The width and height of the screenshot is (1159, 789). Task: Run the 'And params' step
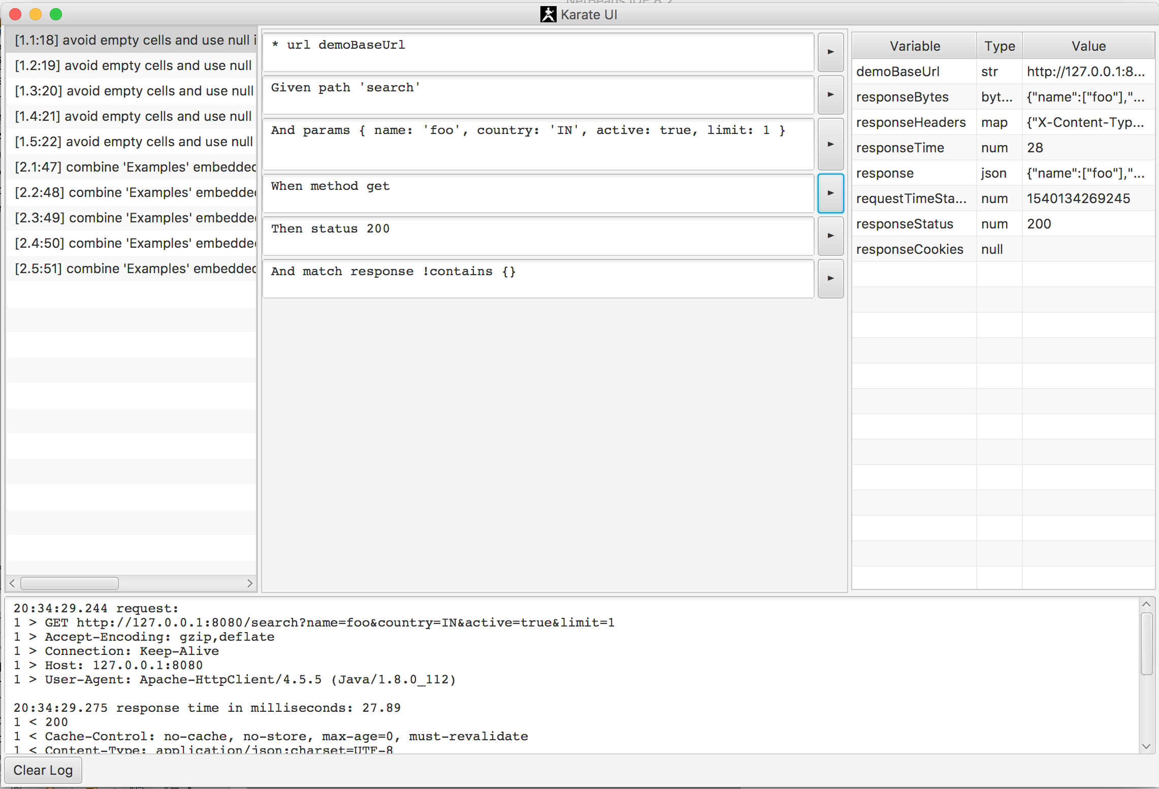(x=830, y=144)
